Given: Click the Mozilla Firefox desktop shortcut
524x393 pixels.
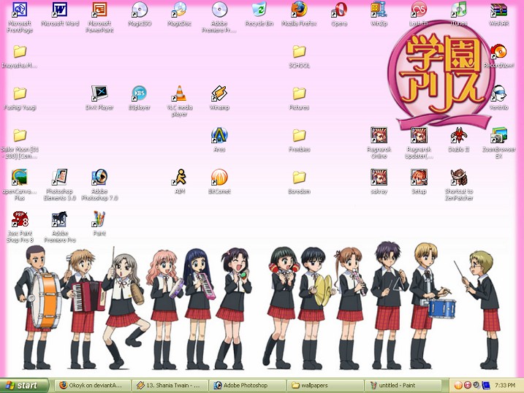Looking at the screenshot, I should pyautogui.click(x=299, y=10).
